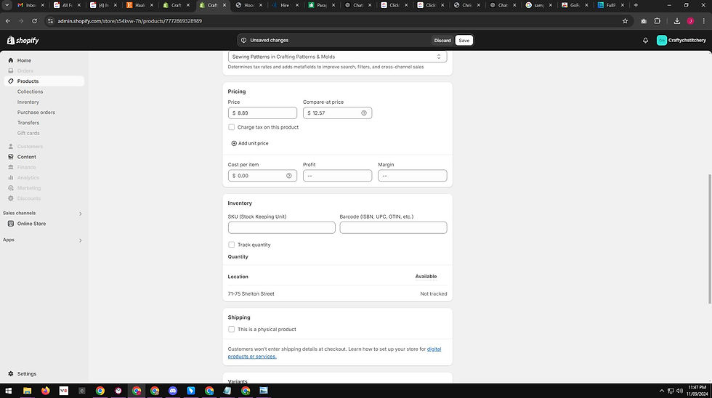This screenshot has width=712, height=398.
Task: Open Chrome three-dot menu
Action: (x=703, y=21)
